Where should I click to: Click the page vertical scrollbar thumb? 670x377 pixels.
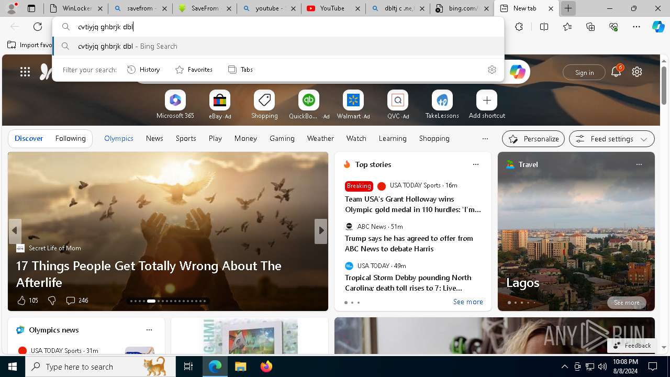tap(664, 86)
